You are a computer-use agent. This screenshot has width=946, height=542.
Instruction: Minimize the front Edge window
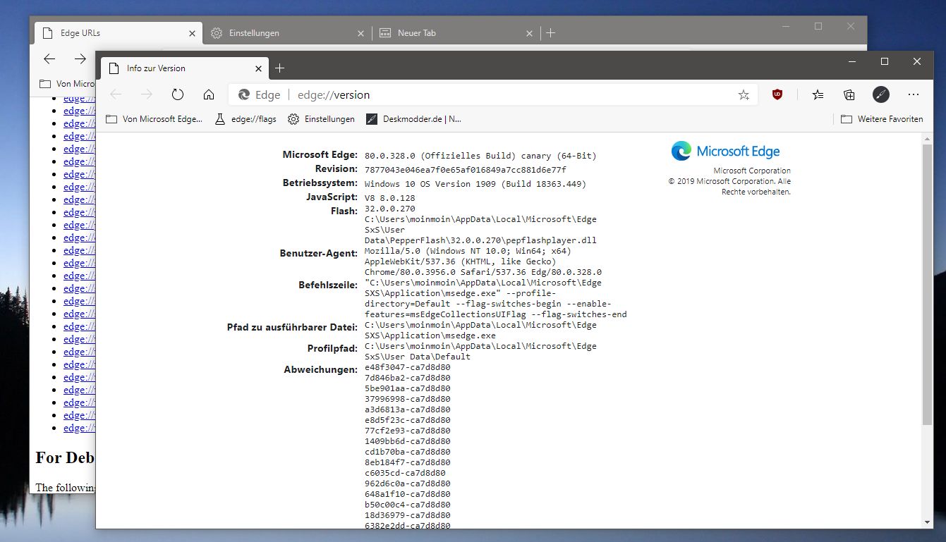click(x=852, y=62)
